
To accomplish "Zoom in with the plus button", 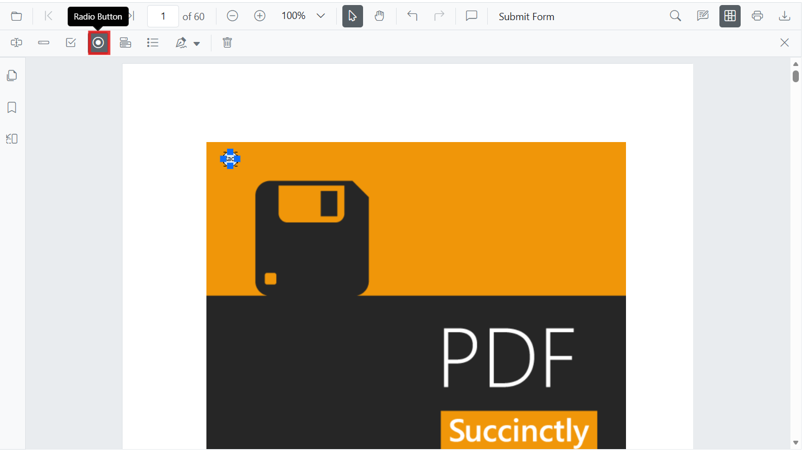I will click(260, 16).
